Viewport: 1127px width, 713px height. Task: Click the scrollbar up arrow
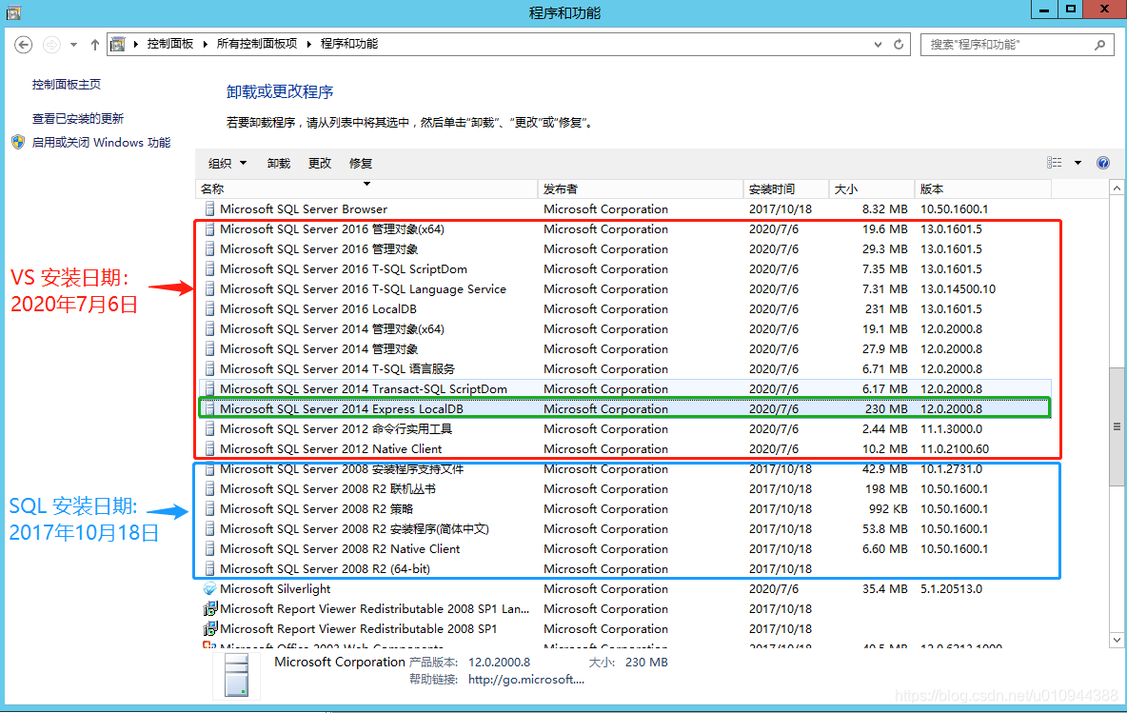[x=1117, y=188]
